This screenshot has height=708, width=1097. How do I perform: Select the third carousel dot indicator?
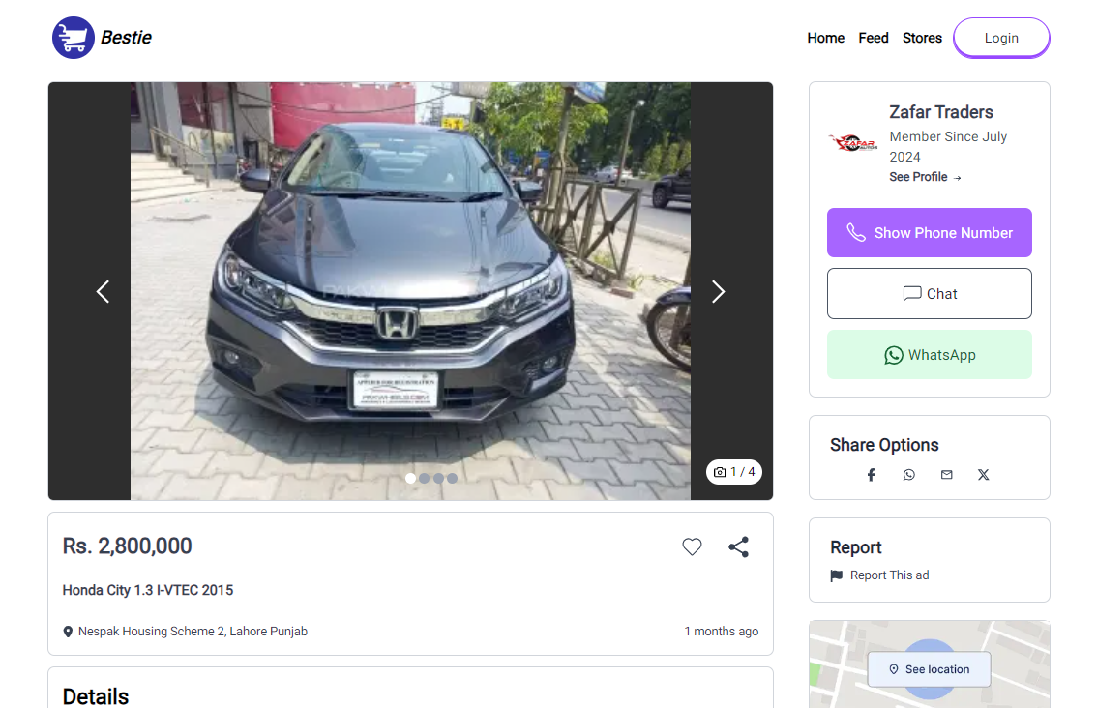pos(438,478)
